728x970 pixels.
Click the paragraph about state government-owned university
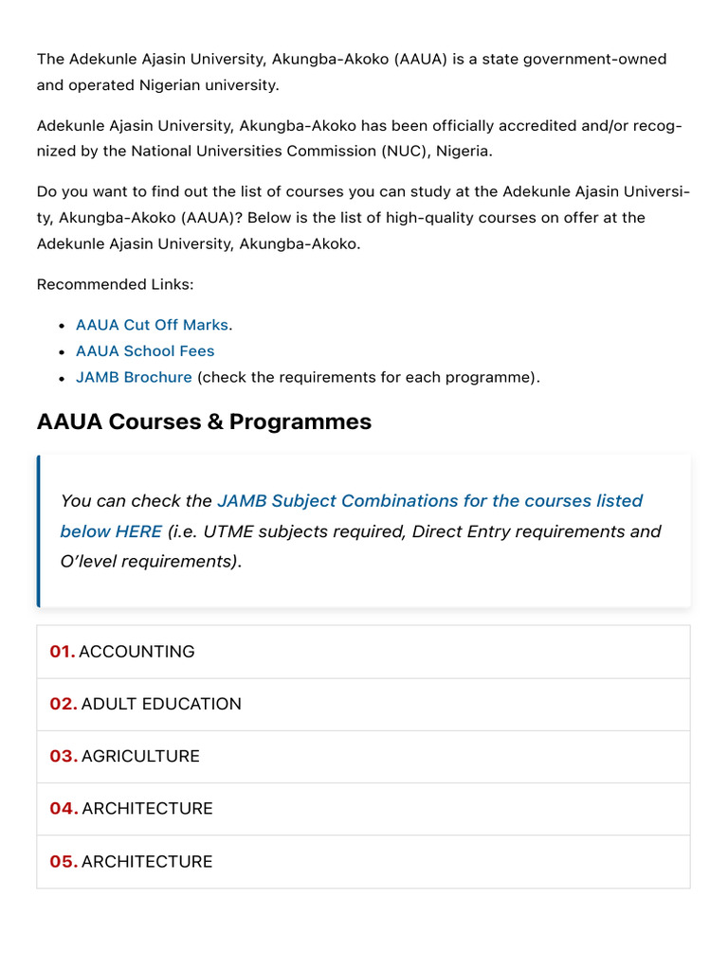pos(351,72)
